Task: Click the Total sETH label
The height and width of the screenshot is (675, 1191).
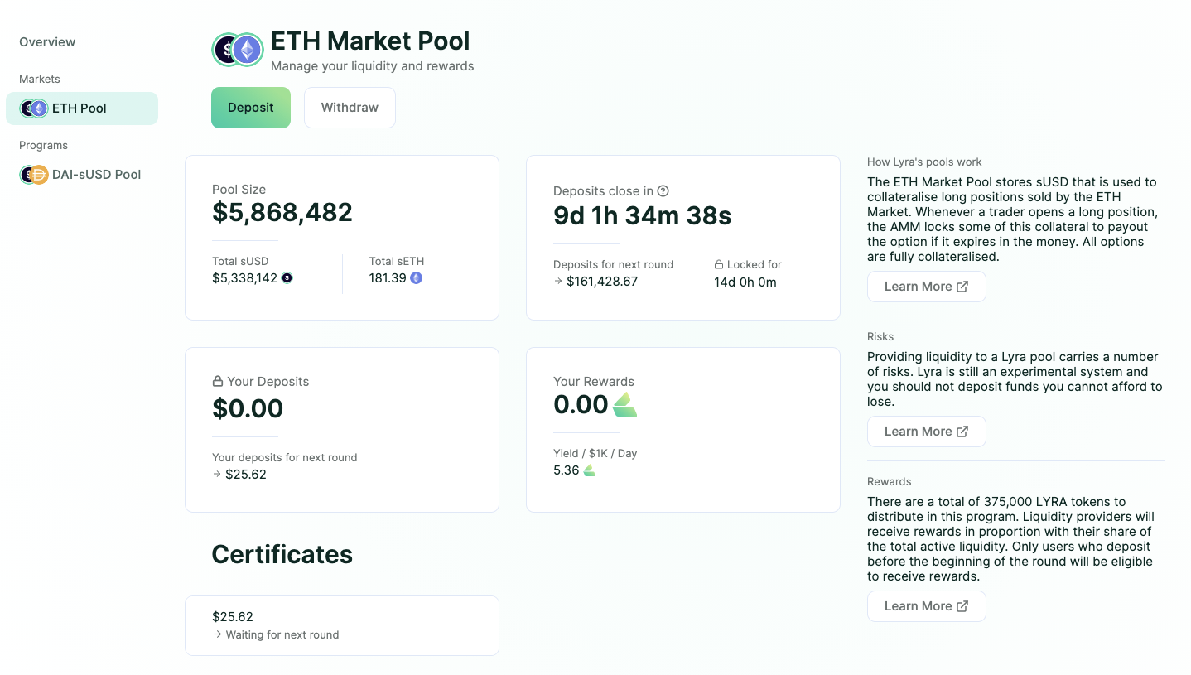Action: click(397, 261)
